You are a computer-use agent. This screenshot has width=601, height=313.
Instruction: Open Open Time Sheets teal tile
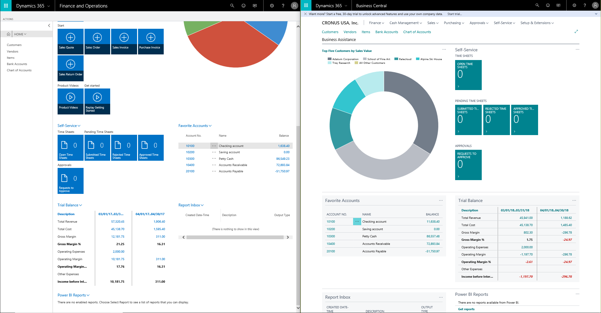coord(468,75)
